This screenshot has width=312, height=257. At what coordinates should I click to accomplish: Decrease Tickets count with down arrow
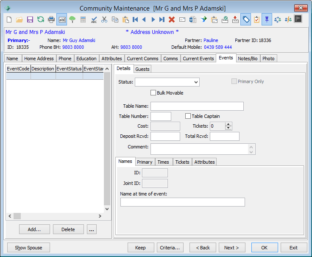(228, 128)
